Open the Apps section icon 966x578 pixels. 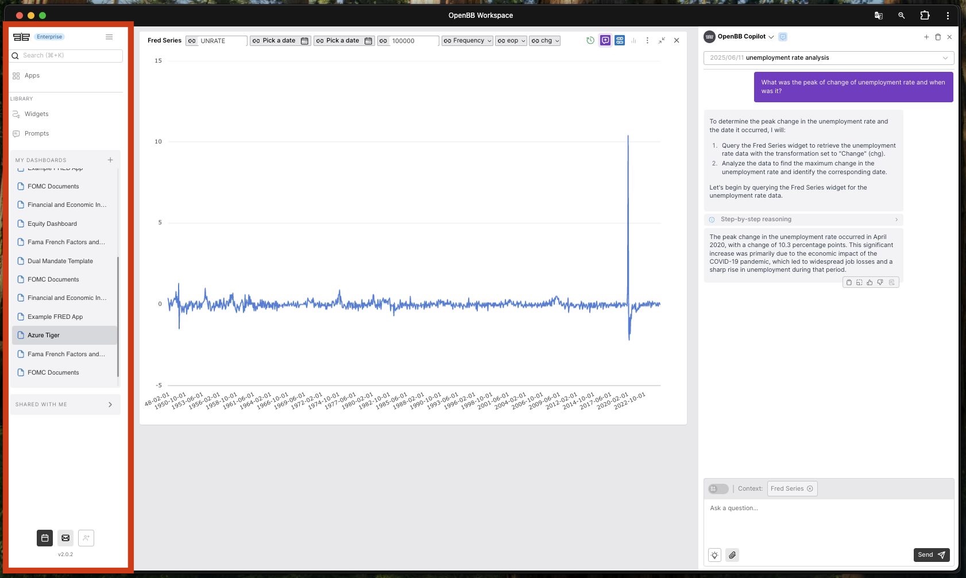click(16, 76)
